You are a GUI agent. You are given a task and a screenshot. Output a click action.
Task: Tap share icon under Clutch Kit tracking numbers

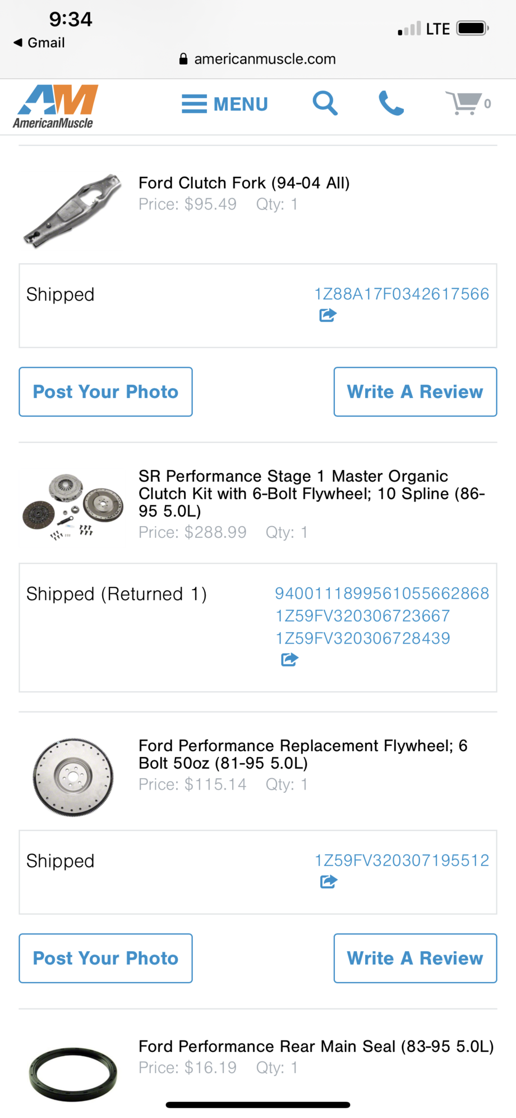pyautogui.click(x=289, y=660)
